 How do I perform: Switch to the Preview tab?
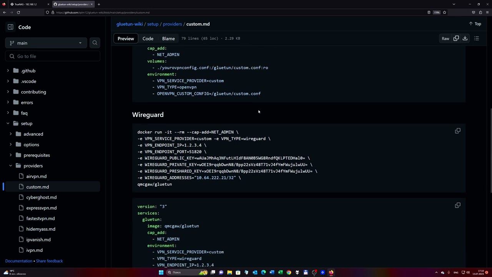126,38
